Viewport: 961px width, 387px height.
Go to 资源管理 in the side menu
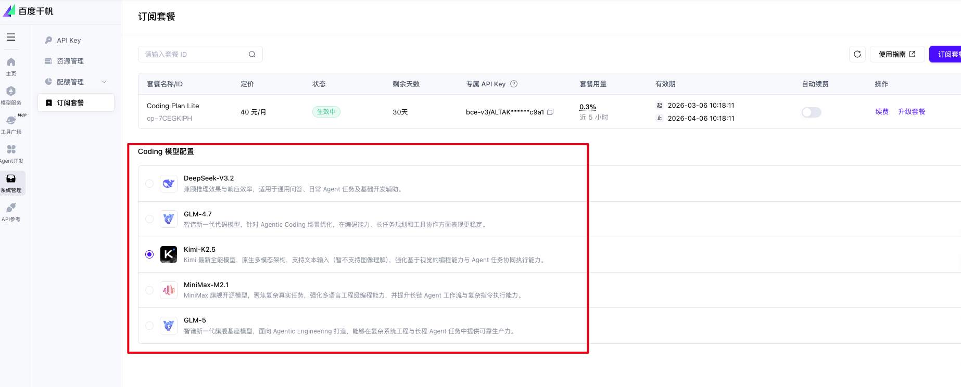[70, 61]
